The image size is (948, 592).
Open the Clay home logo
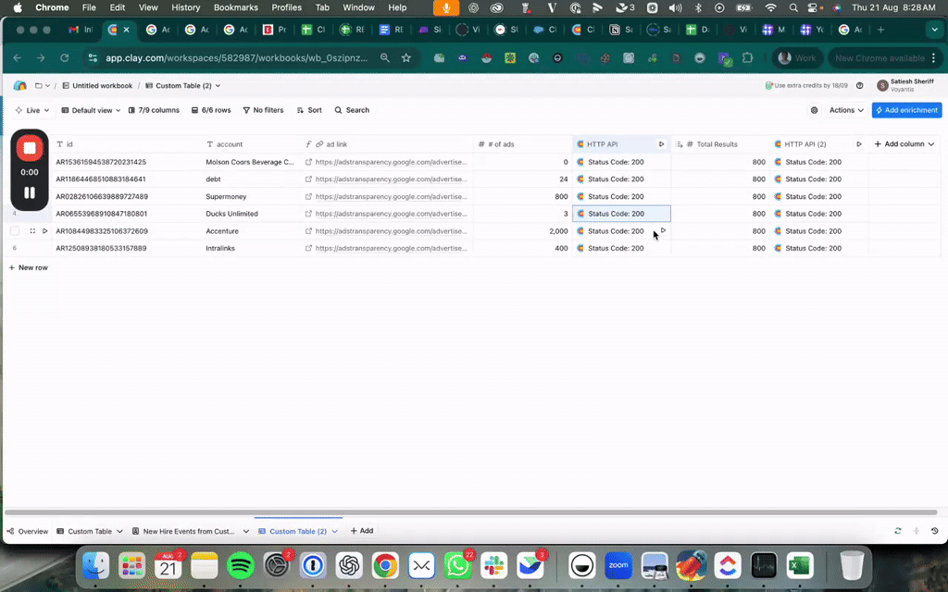point(19,86)
